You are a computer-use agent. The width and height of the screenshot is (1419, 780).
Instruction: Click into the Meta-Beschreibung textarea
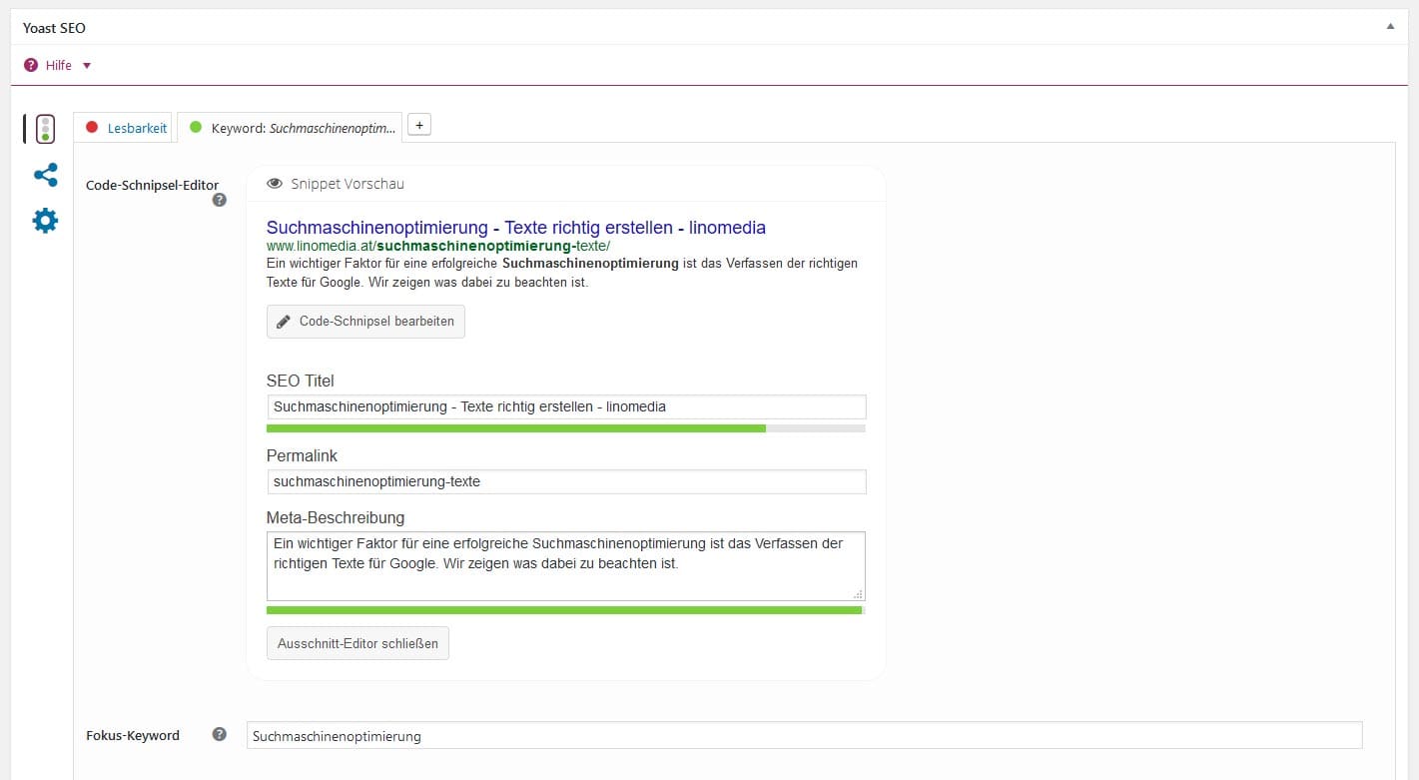click(566, 566)
